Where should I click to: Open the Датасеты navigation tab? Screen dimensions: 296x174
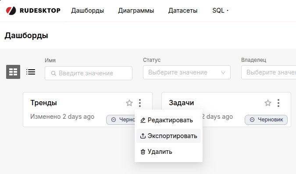point(183,11)
